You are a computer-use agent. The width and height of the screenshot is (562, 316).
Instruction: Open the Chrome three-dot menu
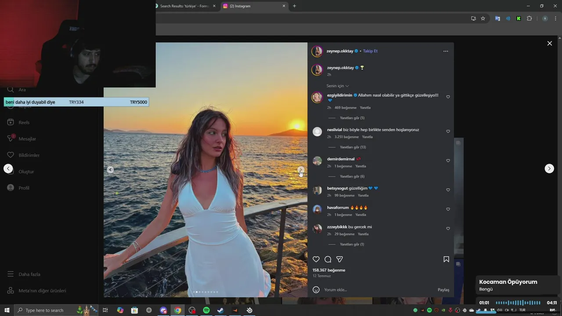[x=555, y=18]
